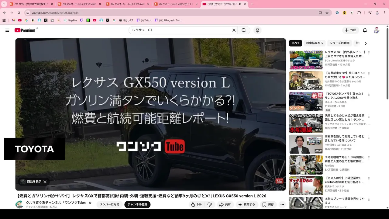Open Chrome extensions puzzle icon
The height and width of the screenshot is (219, 389).
(x=359, y=13)
